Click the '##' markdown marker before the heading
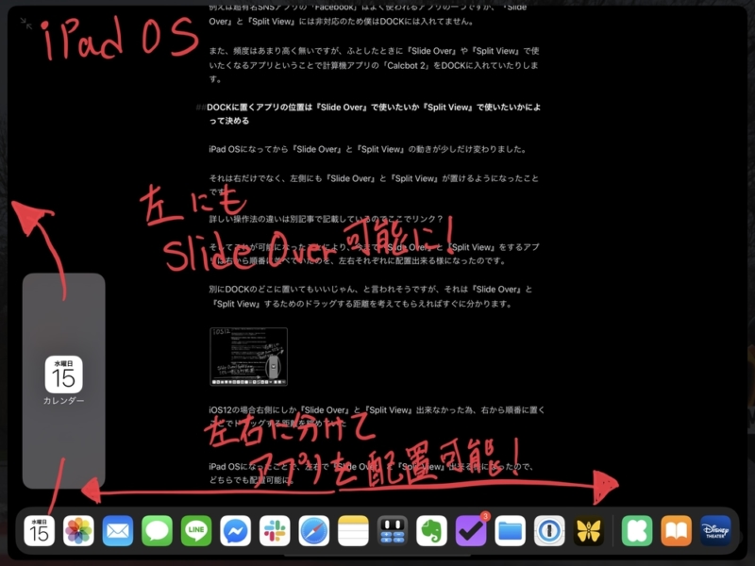The height and width of the screenshot is (566, 755). pyautogui.click(x=201, y=108)
